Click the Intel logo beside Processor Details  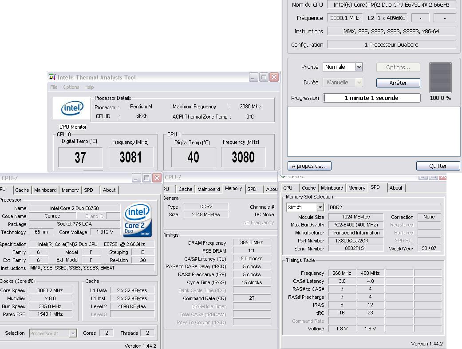point(72,108)
